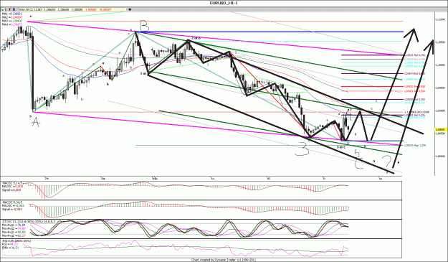Select the MA2 indicator label
448x262 pixels.
click(12, 17)
